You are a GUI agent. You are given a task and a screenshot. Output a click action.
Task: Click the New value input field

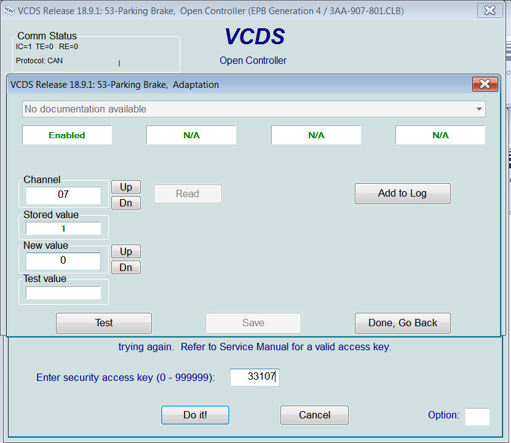pyautogui.click(x=63, y=261)
